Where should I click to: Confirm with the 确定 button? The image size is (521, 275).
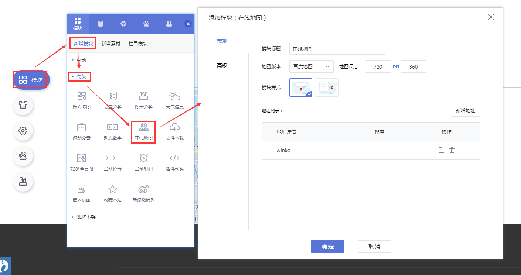[x=328, y=247]
